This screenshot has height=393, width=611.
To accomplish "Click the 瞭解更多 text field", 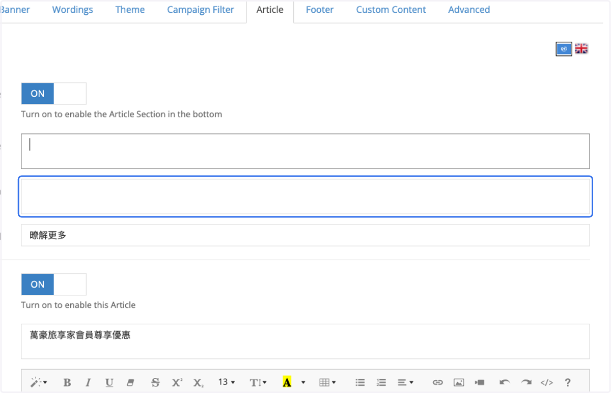I will click(x=305, y=235).
